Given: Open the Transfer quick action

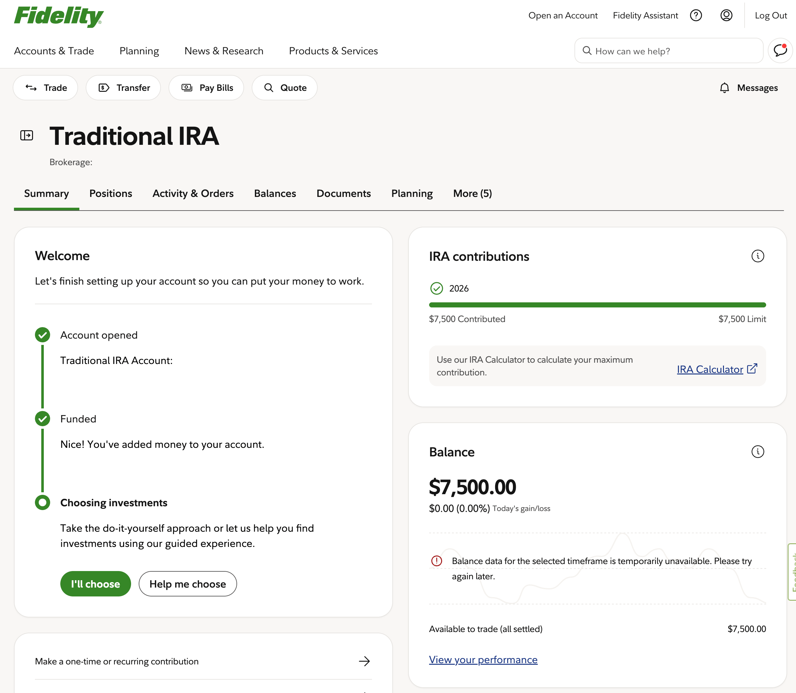Looking at the screenshot, I should (x=123, y=88).
